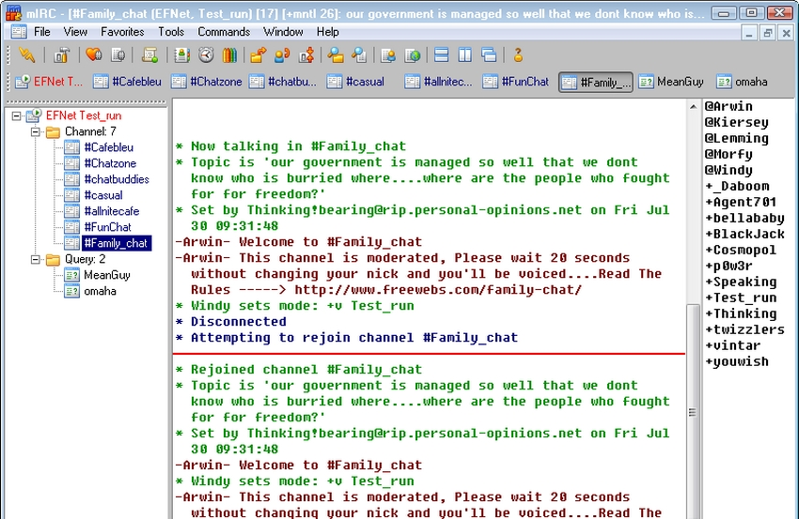This screenshot has height=519, width=799.
Task: Open the Notify list icon
Action: click(388, 55)
